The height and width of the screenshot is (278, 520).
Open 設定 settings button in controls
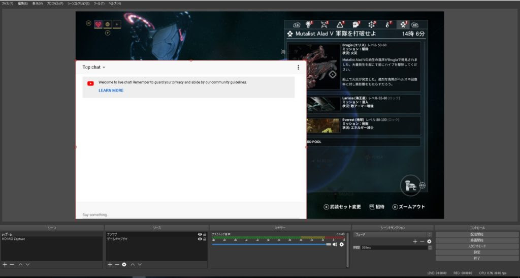pos(477,253)
